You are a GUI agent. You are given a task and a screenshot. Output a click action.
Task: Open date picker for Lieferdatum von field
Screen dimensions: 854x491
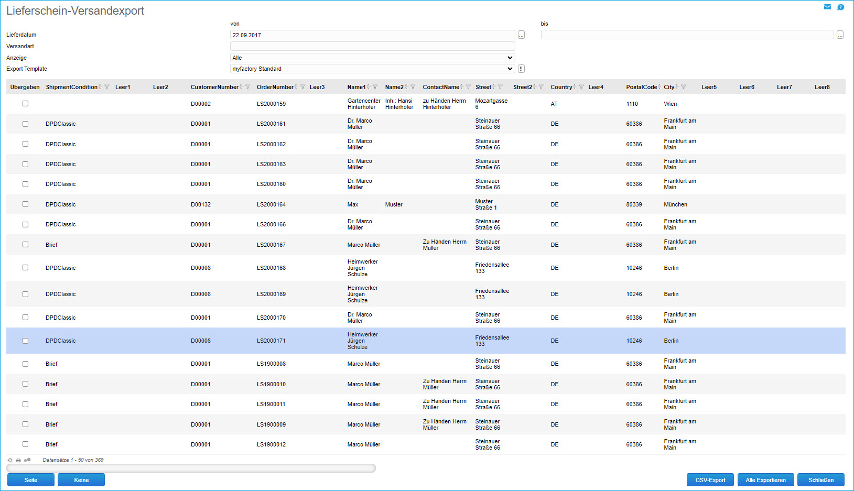521,35
